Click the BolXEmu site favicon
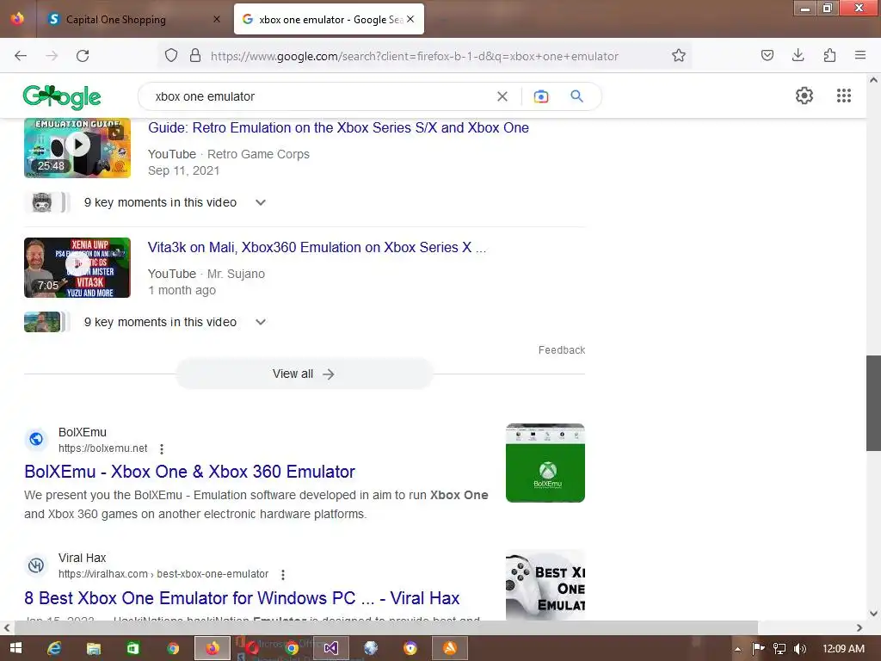Screen dimensions: 881x661 pyautogui.click(x=36, y=439)
